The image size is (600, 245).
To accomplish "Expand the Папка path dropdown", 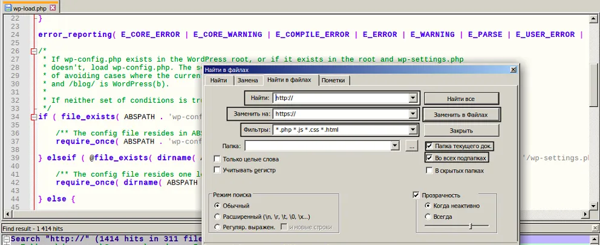I will 395,146.
